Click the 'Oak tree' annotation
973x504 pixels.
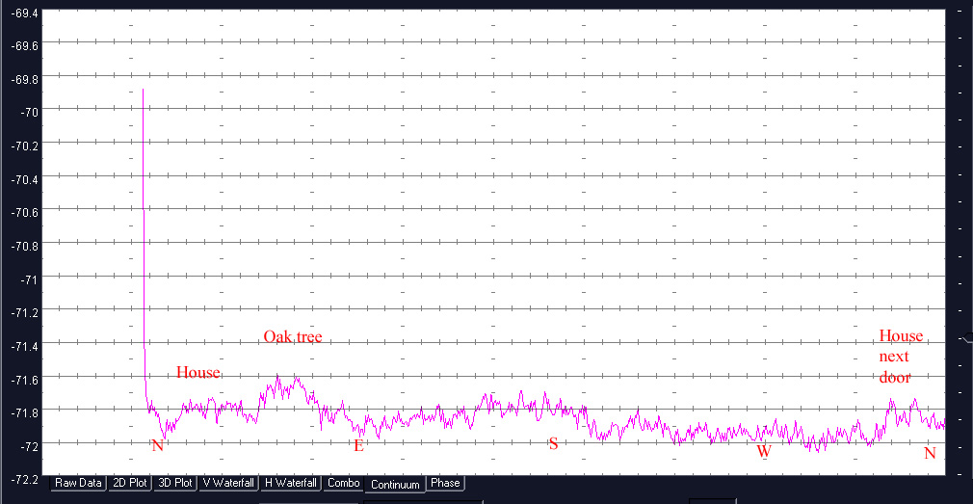(293, 337)
